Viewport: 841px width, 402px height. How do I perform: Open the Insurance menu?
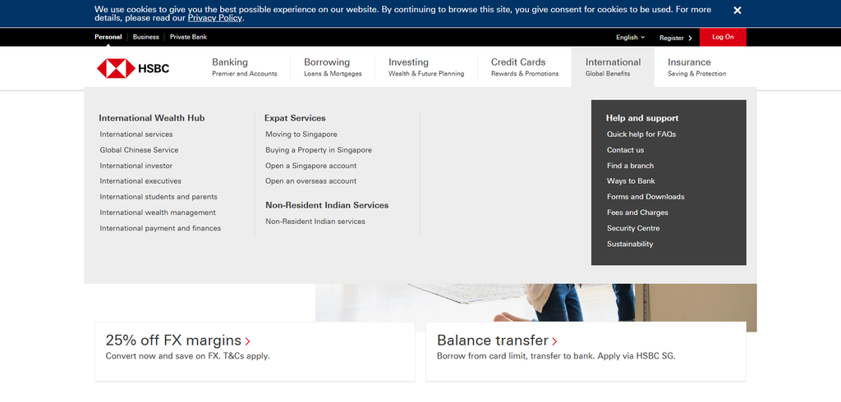(696, 67)
